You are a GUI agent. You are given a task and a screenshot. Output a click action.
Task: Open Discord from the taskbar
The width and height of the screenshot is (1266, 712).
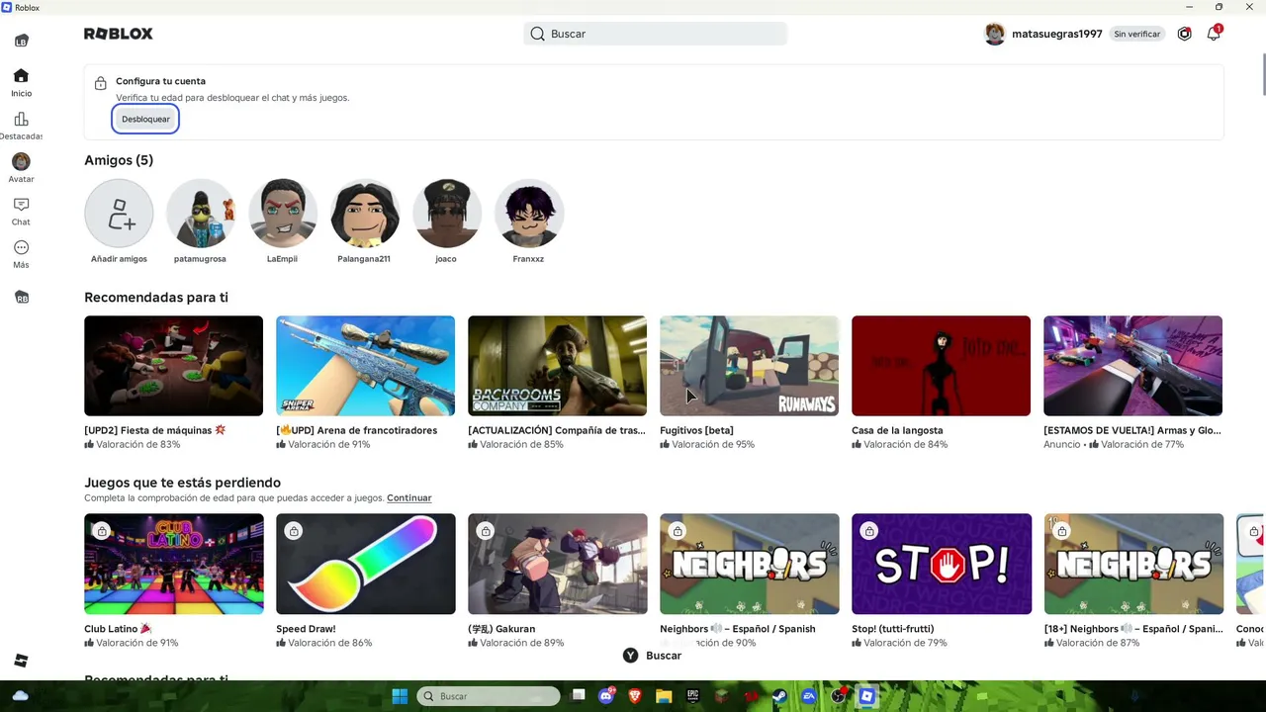pos(606,696)
